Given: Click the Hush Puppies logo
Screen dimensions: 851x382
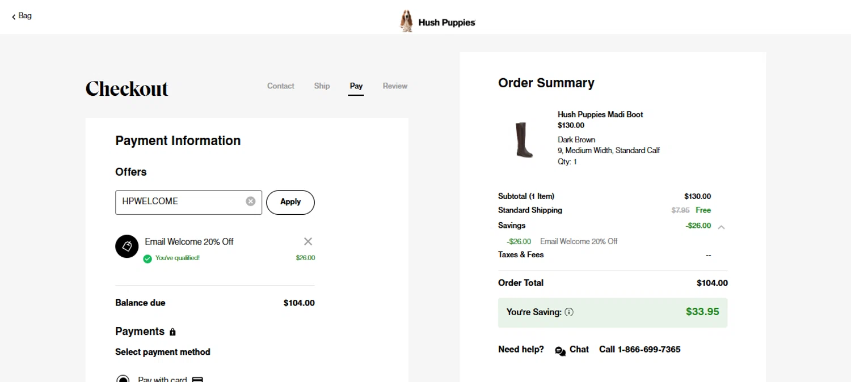Looking at the screenshot, I should click(437, 22).
